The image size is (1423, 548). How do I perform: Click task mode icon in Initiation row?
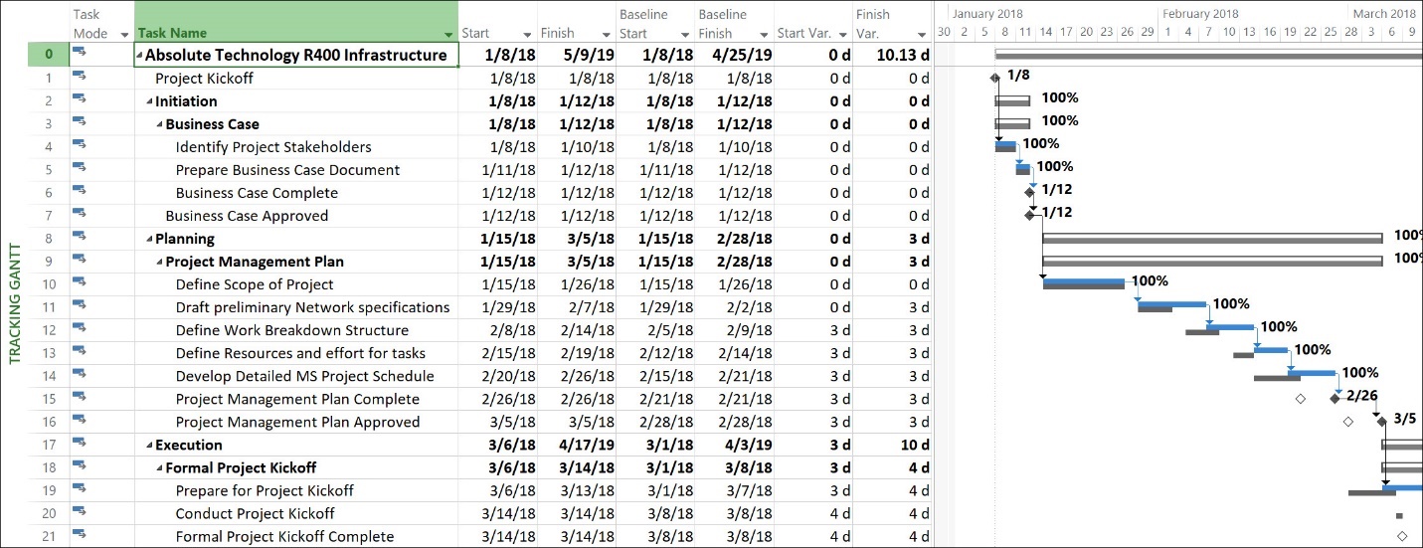tap(80, 100)
